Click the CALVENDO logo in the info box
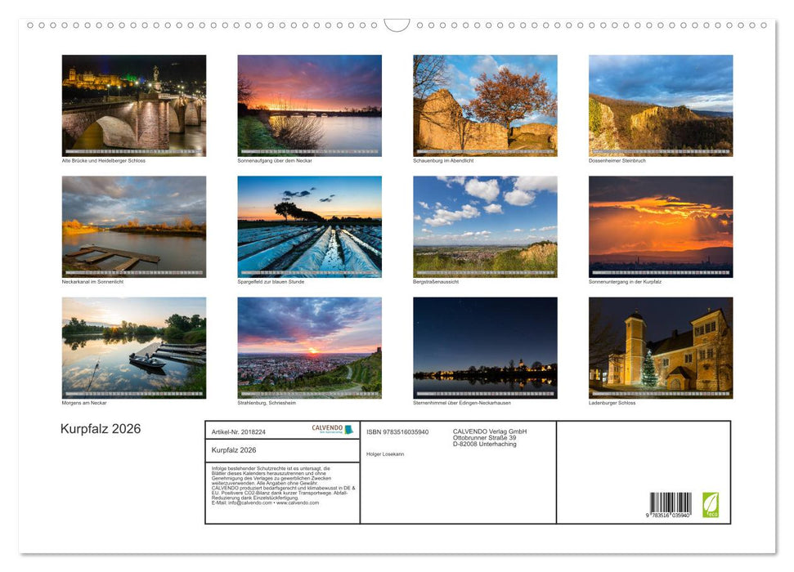 coord(331,429)
